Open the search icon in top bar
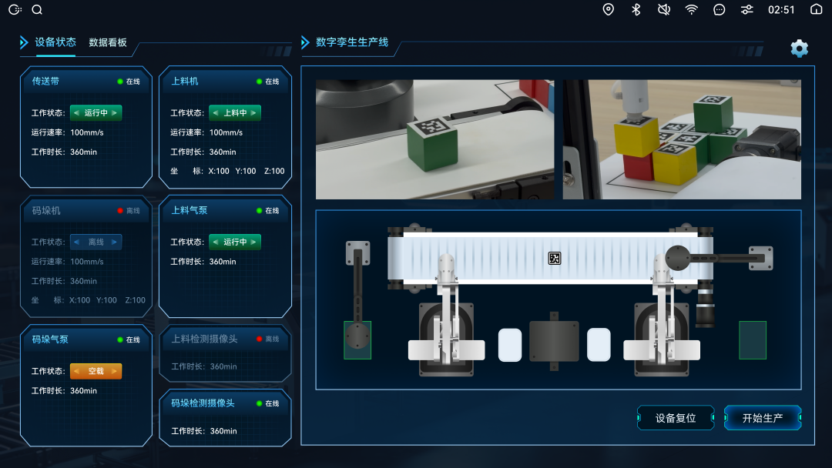 point(37,9)
